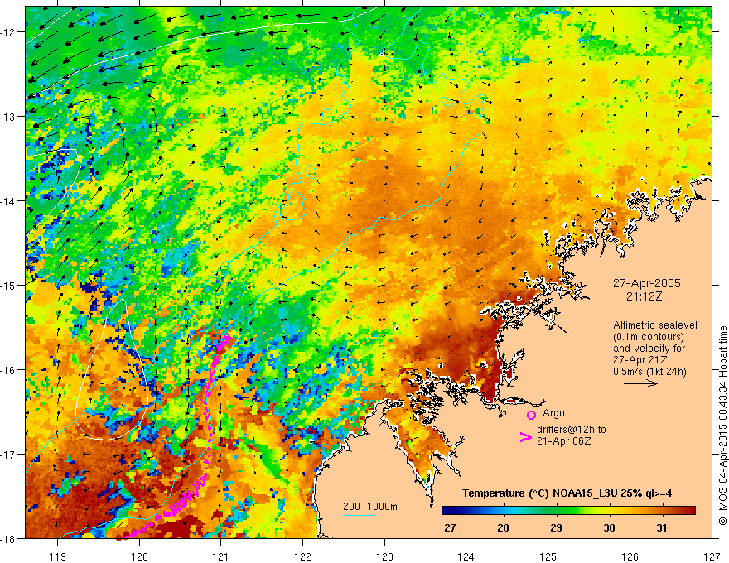Click the '(0.1m contours)' legend text
729x563 pixels.
649,337
